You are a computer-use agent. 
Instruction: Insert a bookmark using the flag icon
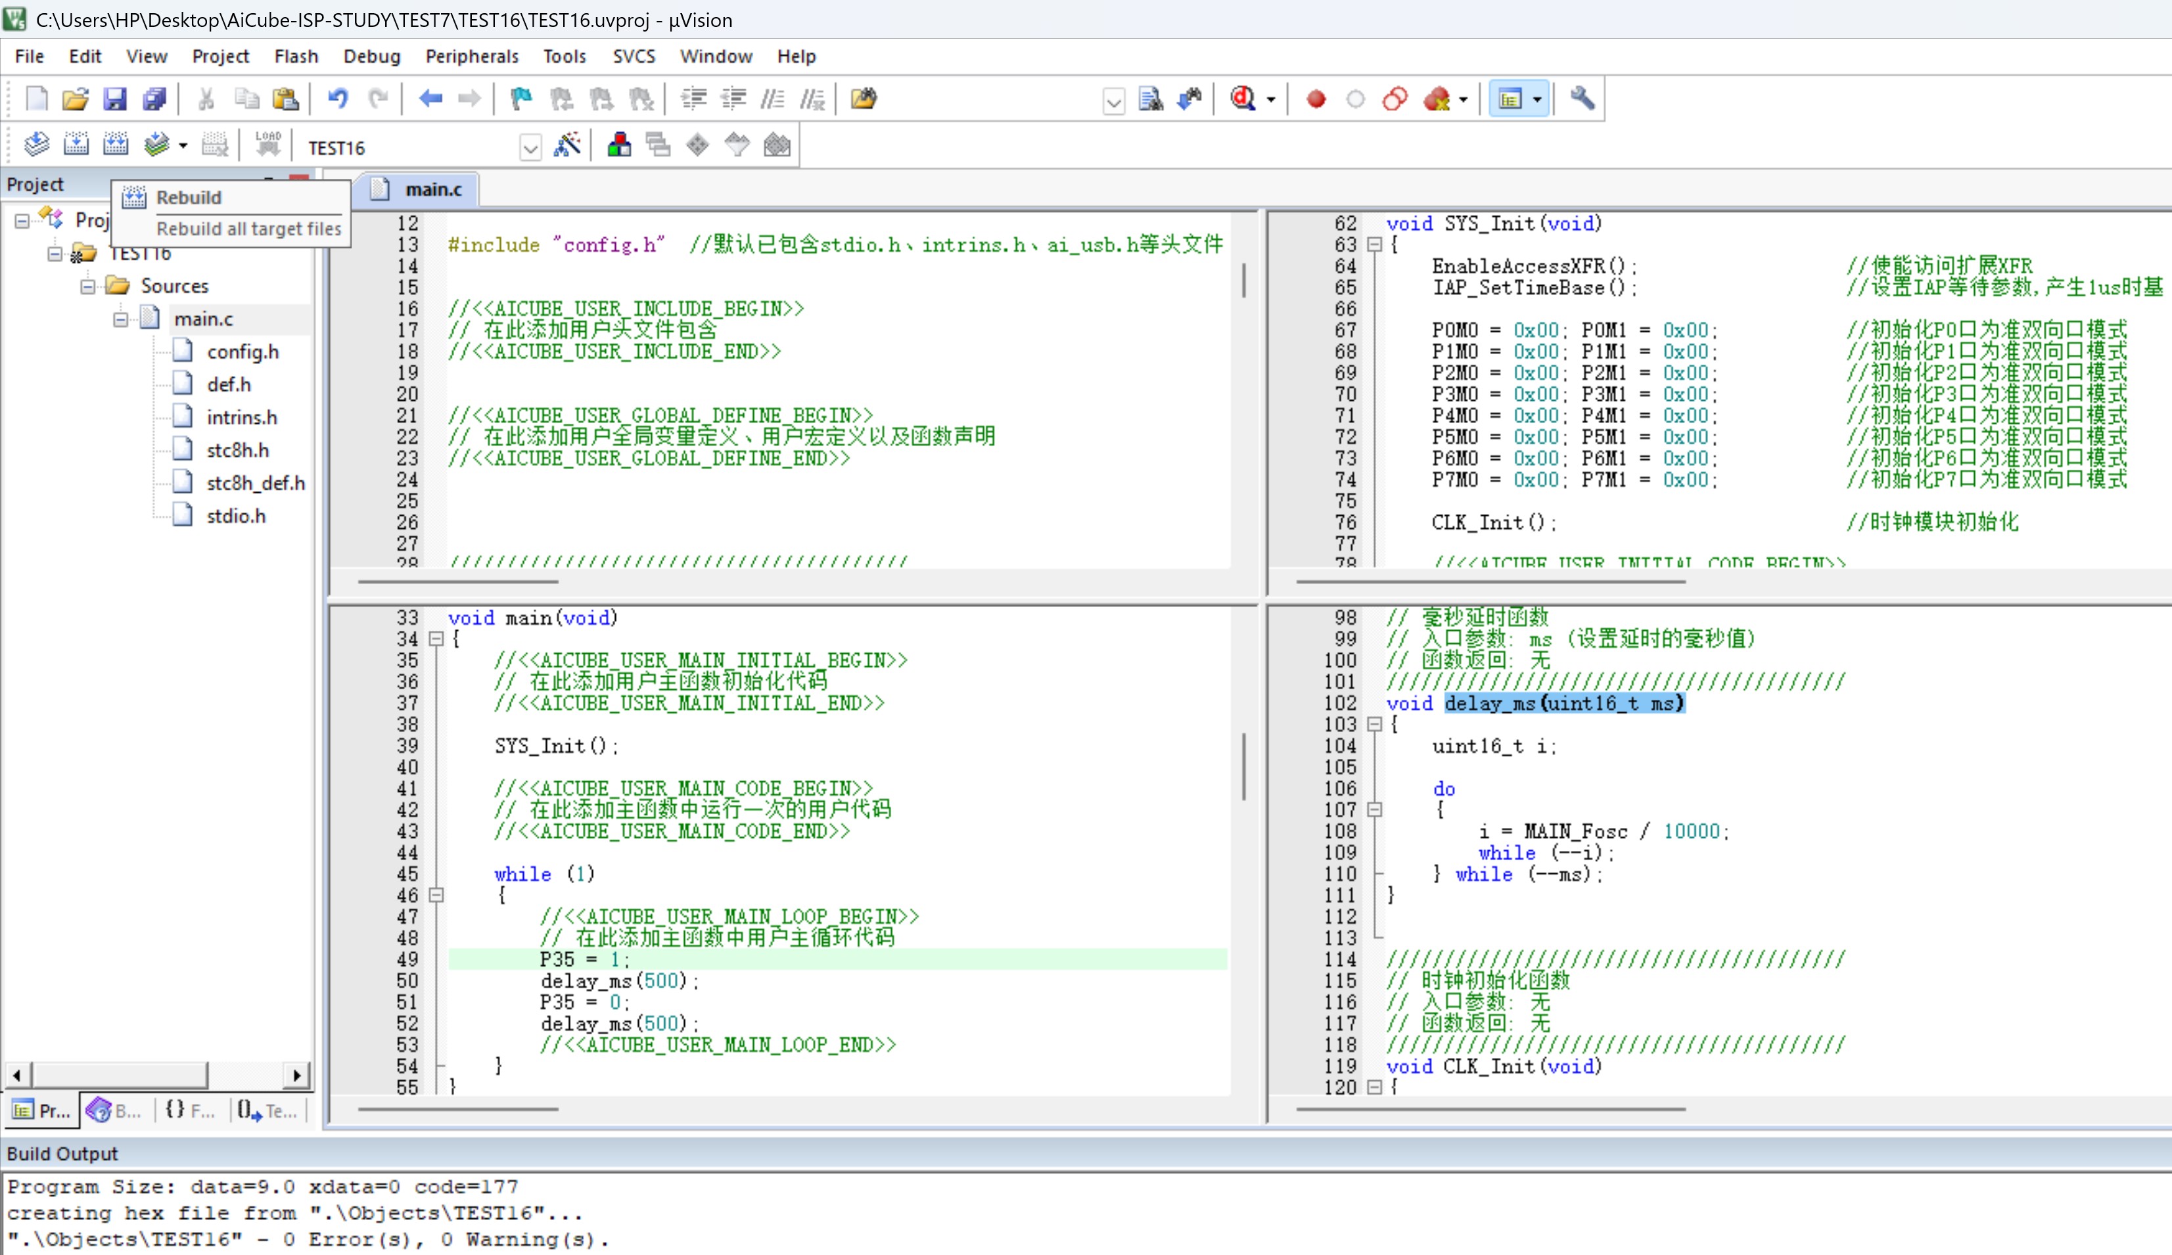521,99
